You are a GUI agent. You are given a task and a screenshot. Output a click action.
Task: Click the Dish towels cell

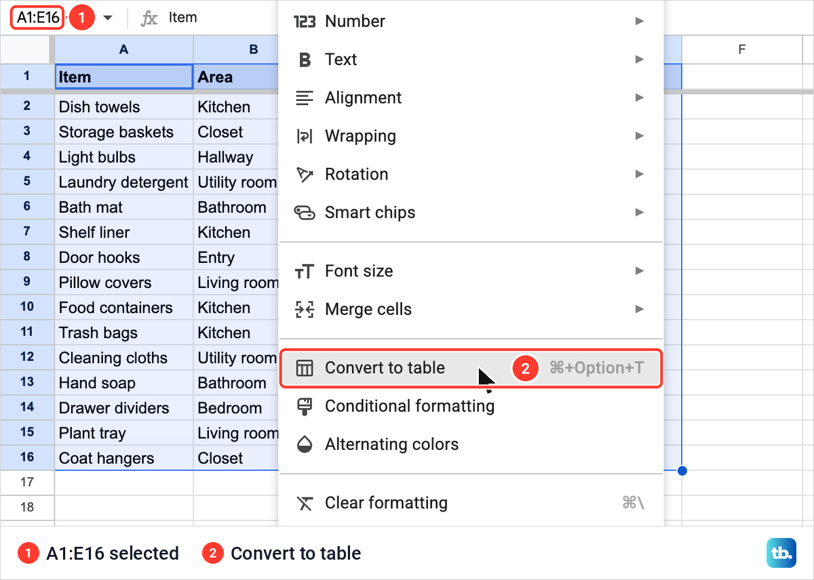(124, 106)
